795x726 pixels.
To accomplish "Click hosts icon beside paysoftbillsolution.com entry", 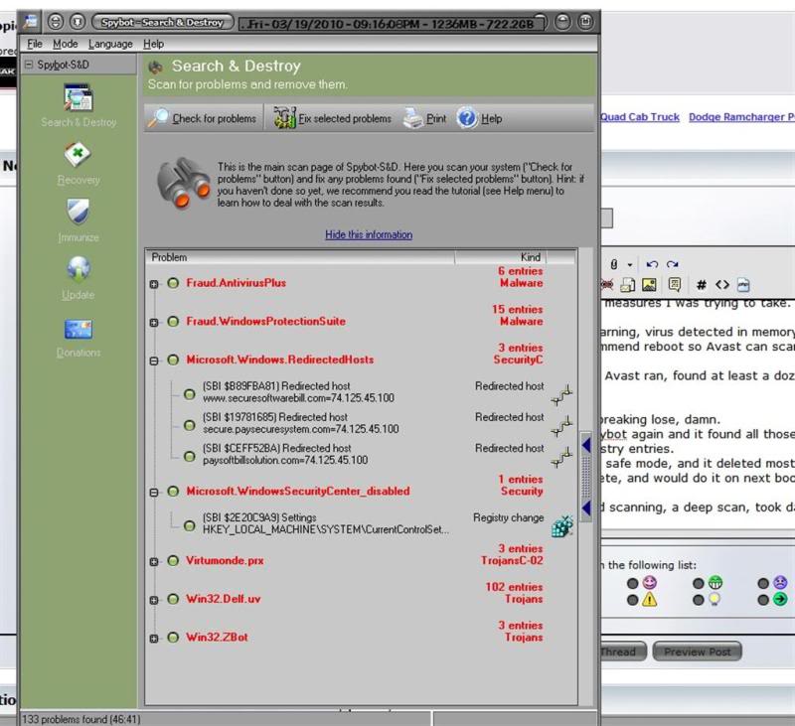I will click(561, 458).
